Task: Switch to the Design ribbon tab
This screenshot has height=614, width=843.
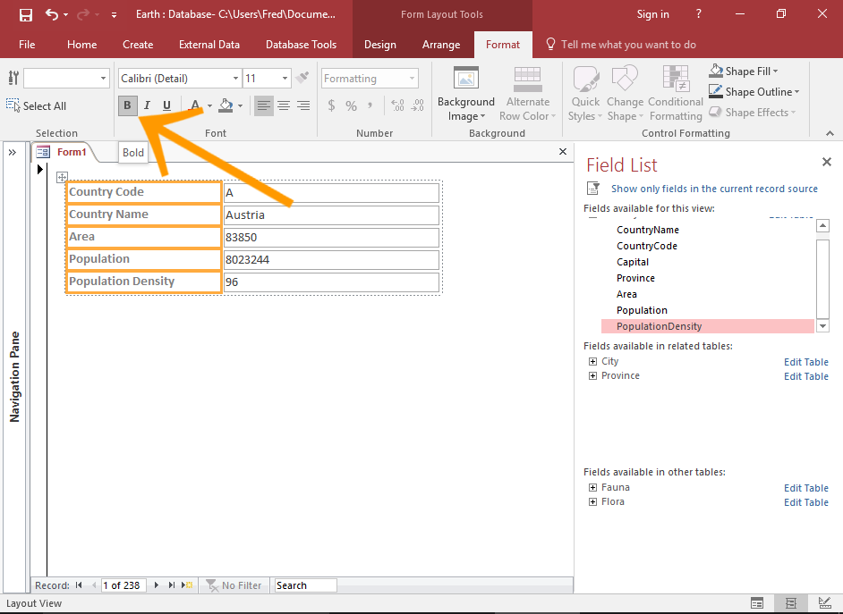Action: (x=379, y=44)
